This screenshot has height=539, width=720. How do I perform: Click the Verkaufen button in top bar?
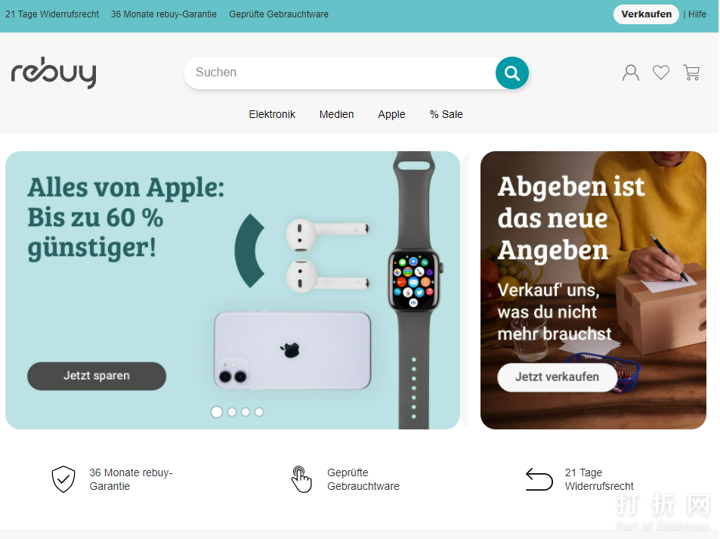click(x=646, y=14)
